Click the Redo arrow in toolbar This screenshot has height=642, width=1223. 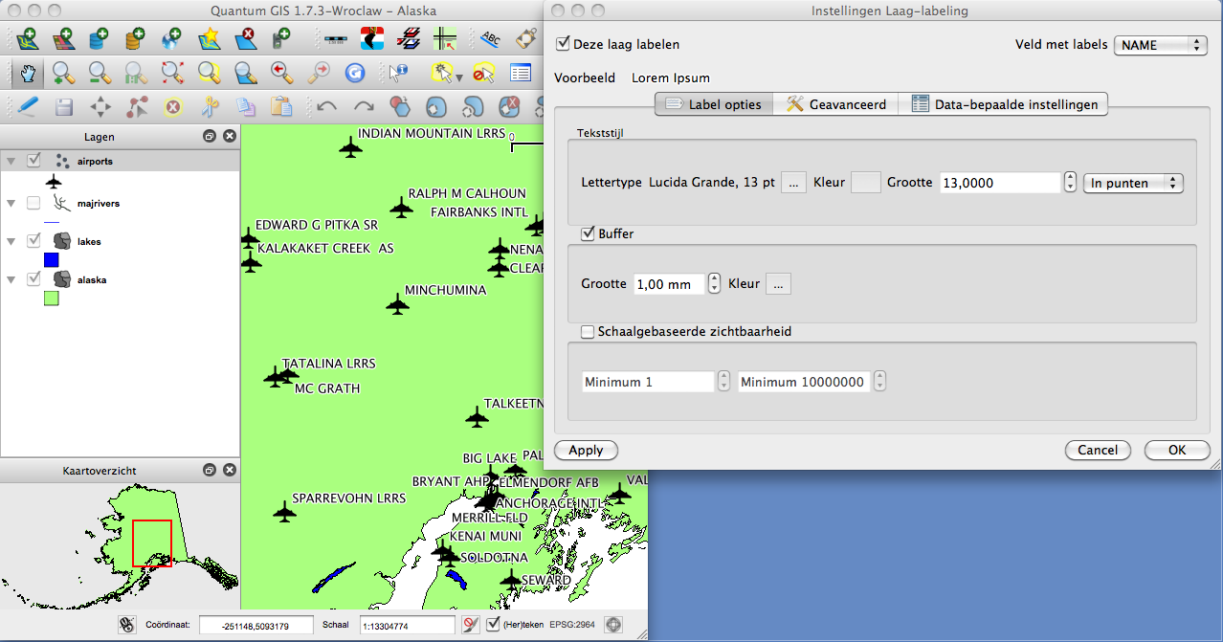pyautogui.click(x=363, y=105)
